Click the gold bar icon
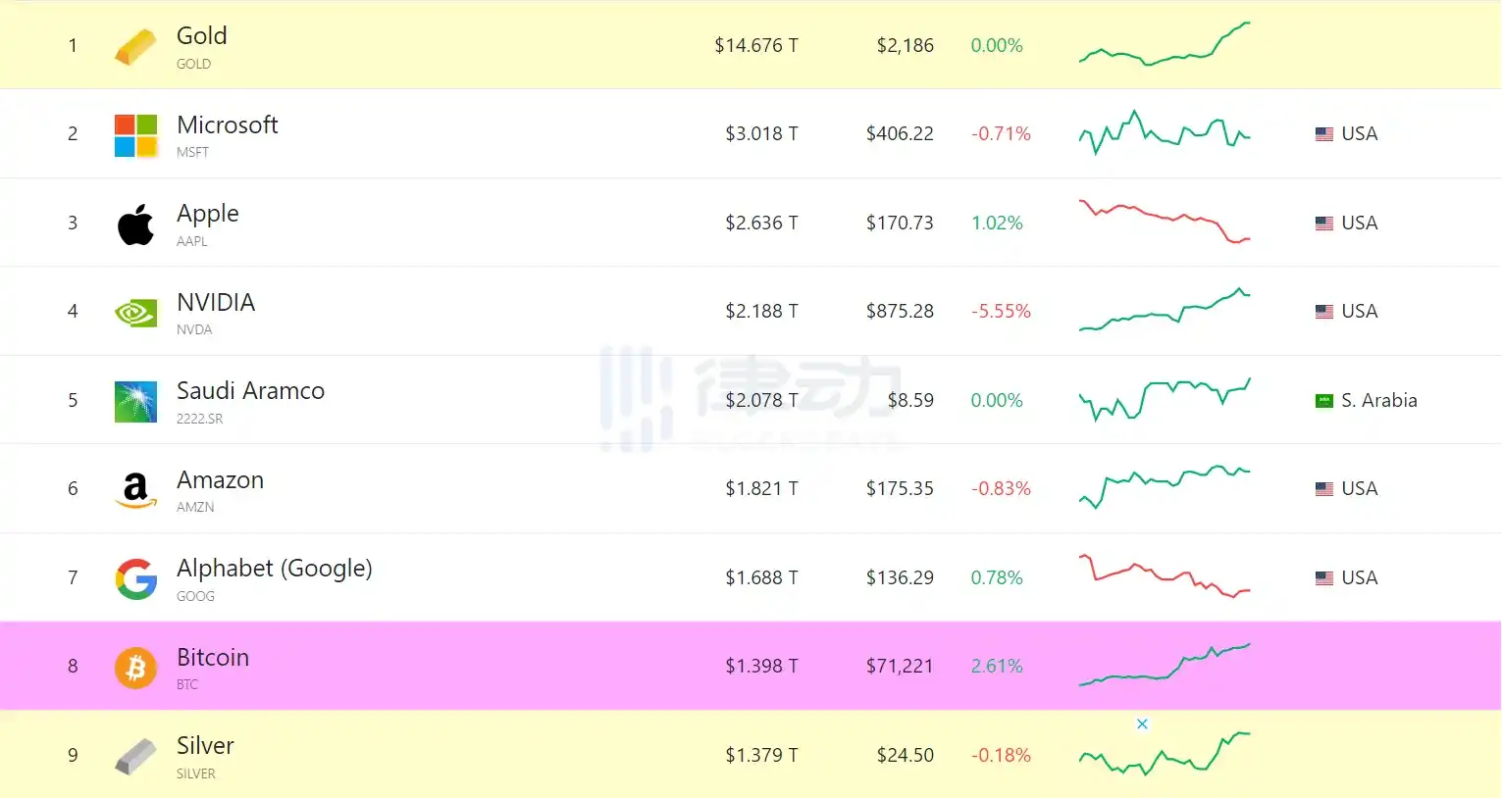Image resolution: width=1502 pixels, height=798 pixels. pyautogui.click(x=135, y=46)
